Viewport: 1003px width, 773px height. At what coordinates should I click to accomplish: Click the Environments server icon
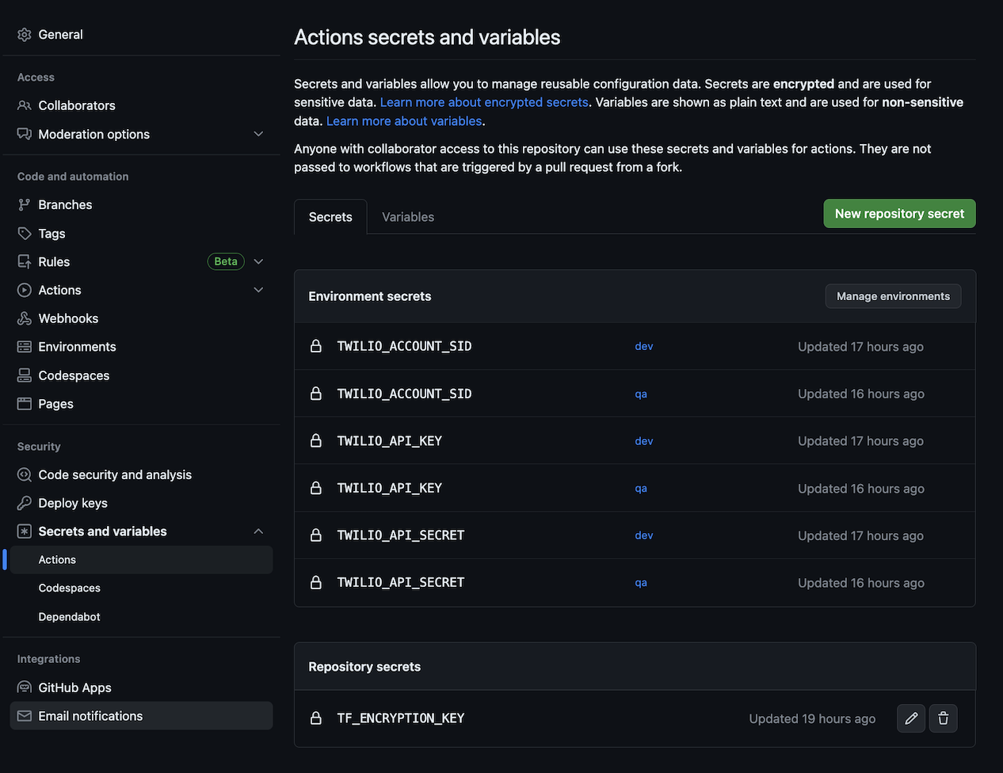coord(25,347)
